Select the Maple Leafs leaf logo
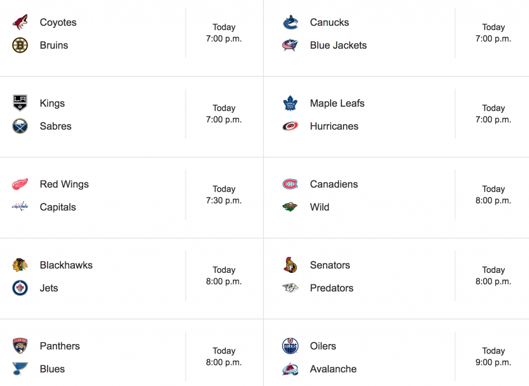 (x=290, y=103)
